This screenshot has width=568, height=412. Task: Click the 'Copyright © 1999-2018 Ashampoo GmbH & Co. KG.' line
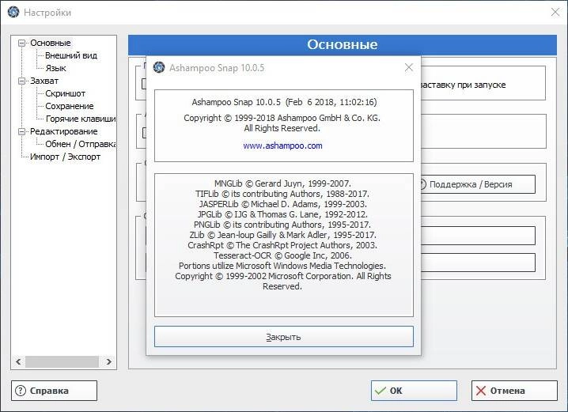pyautogui.click(x=282, y=118)
